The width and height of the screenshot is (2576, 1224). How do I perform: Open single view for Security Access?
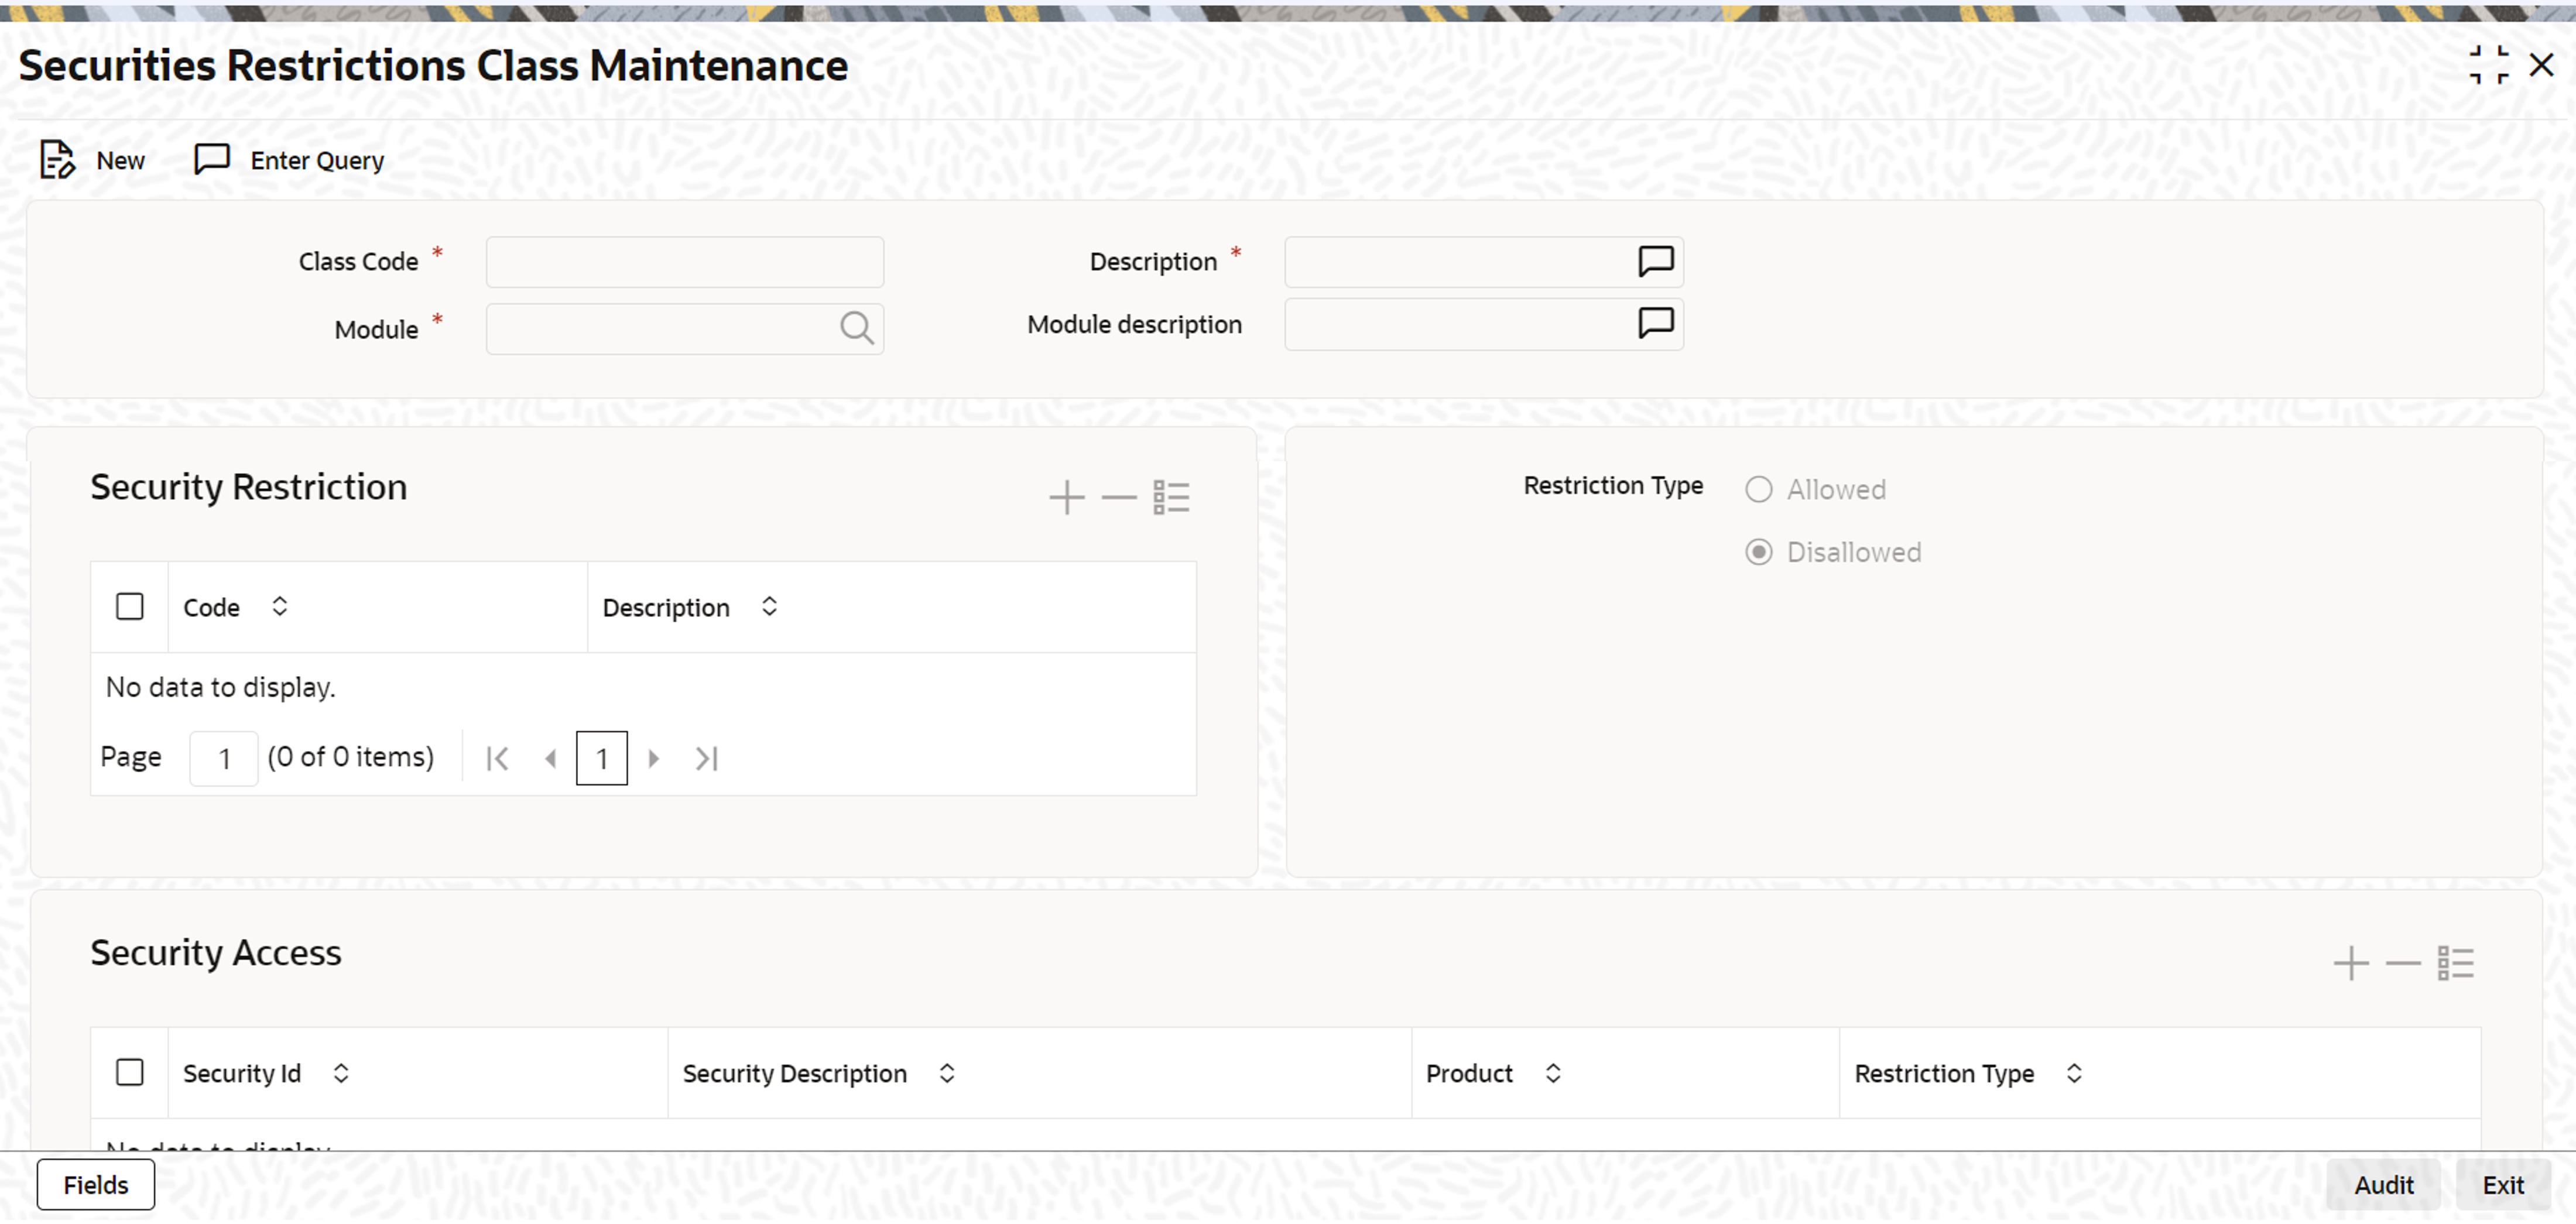tap(2455, 964)
